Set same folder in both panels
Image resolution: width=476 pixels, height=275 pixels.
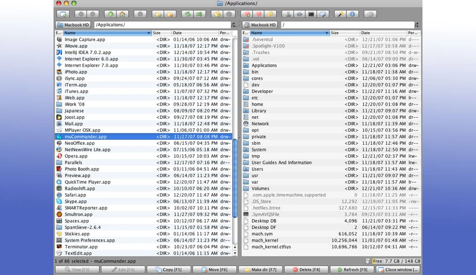(199, 14)
